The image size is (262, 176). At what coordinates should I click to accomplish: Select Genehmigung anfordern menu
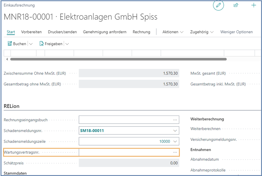(105, 32)
